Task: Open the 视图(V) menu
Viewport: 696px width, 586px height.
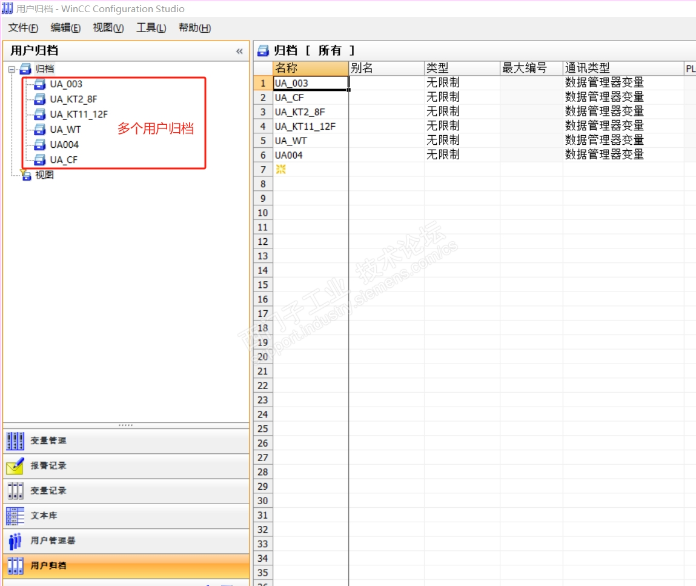Action: point(108,28)
